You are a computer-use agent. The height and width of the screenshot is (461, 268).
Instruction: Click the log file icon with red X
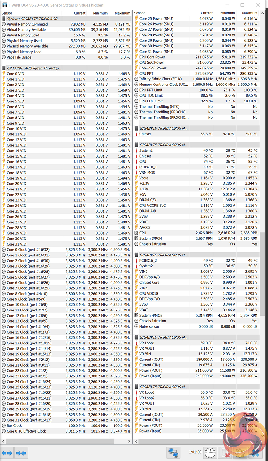point(226,453)
